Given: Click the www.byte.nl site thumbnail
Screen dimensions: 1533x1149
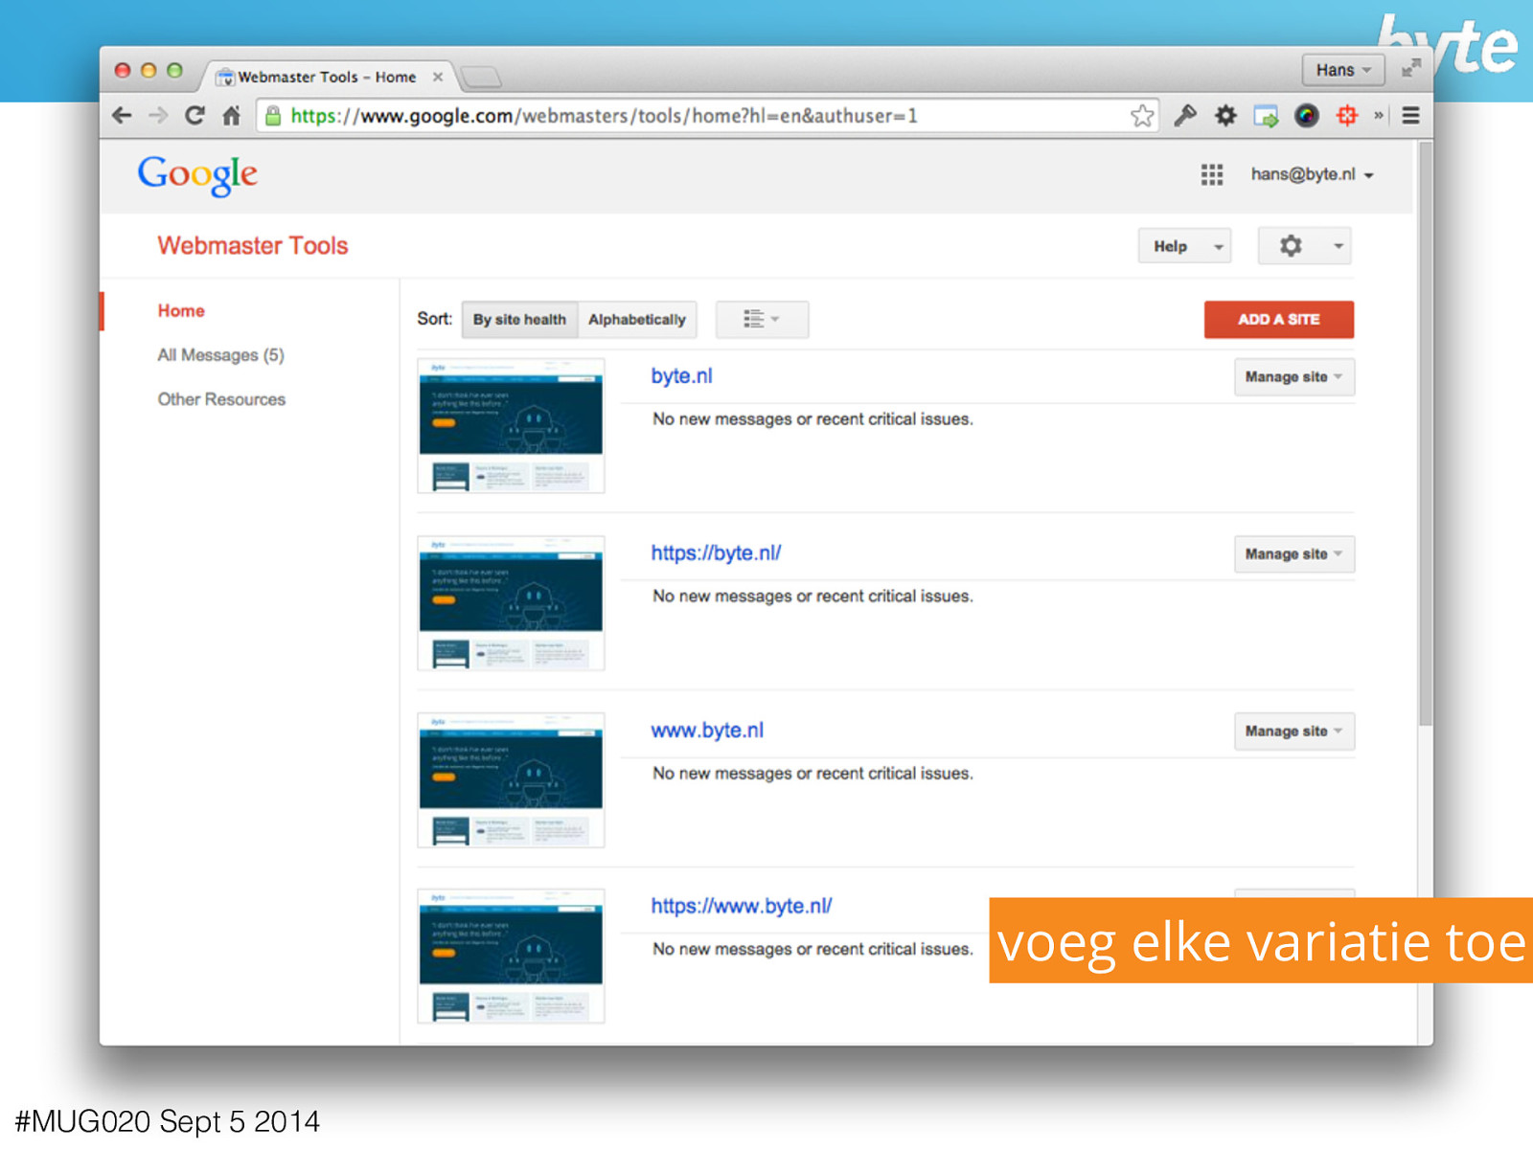Looking at the screenshot, I should click(x=511, y=779).
